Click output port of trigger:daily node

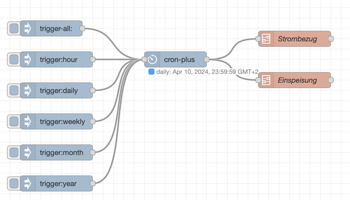[93, 90]
